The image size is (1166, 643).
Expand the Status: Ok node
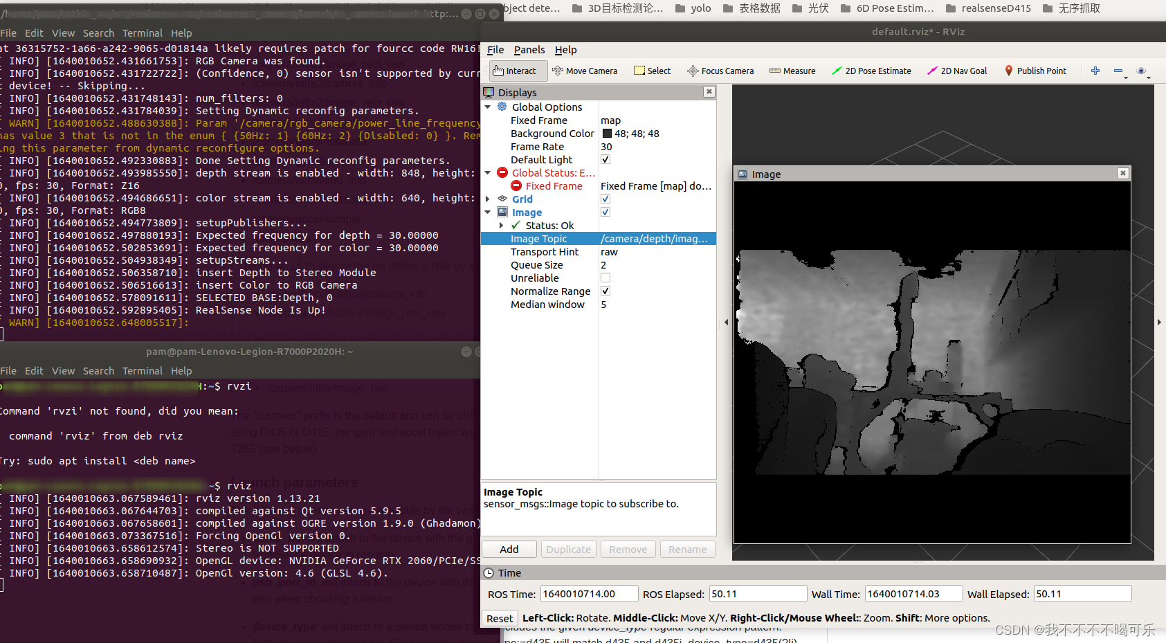502,225
